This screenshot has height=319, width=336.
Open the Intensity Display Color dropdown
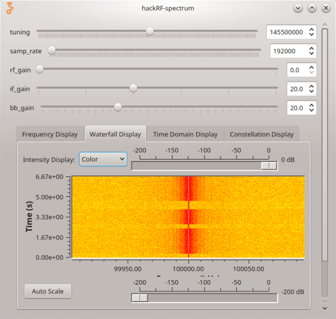tap(103, 159)
